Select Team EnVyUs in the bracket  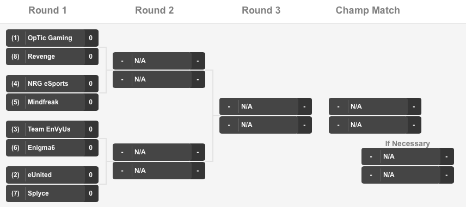coord(52,129)
